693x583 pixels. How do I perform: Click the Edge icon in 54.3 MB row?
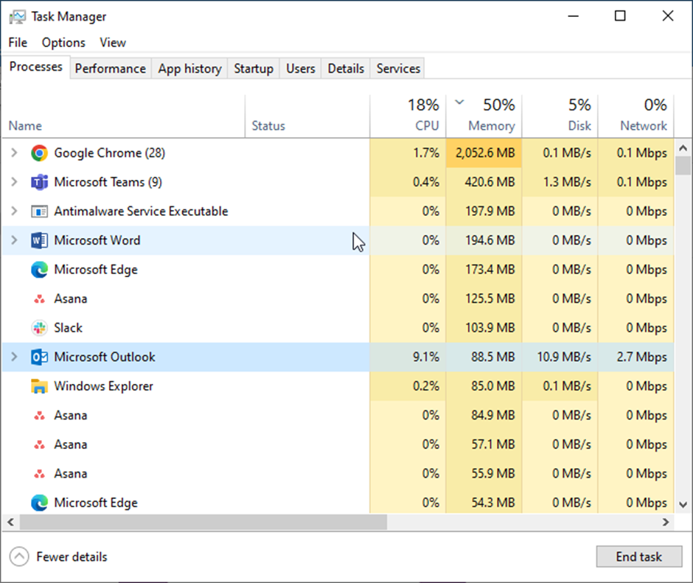[39, 503]
